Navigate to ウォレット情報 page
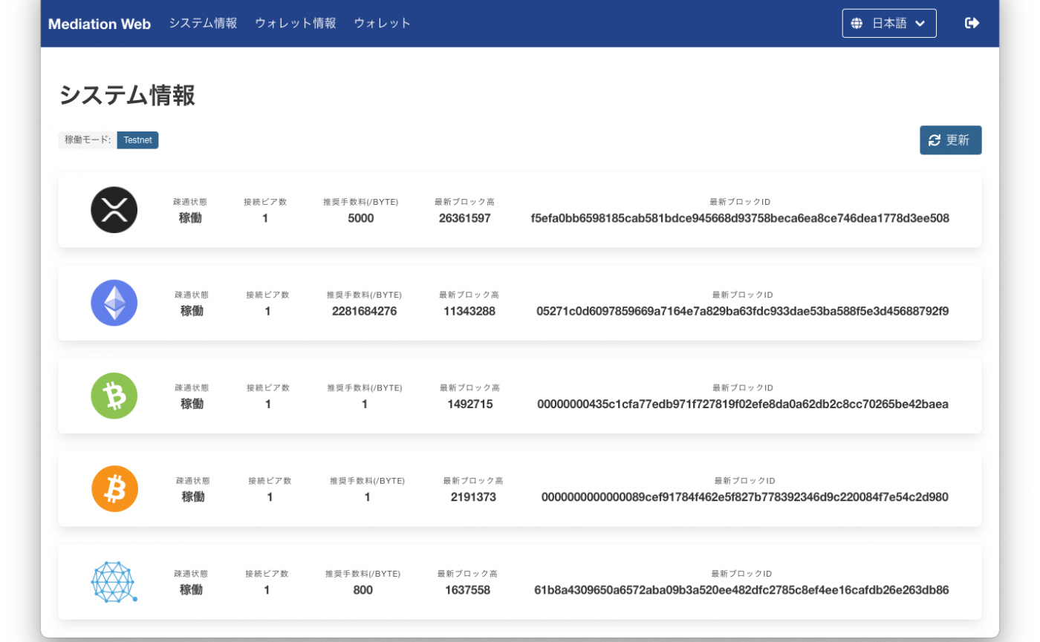Image resolution: width=1040 pixels, height=642 pixels. [294, 23]
